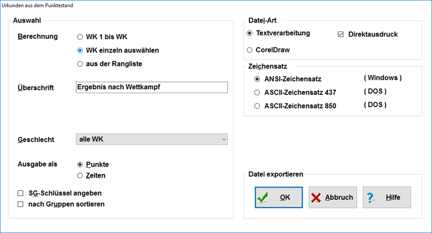Select Textverarbeitung file type
This screenshot has width=432, height=233.
[x=250, y=34]
